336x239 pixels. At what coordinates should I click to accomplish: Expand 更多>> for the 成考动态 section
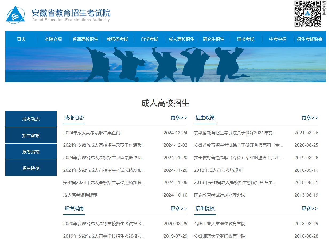click(179, 118)
